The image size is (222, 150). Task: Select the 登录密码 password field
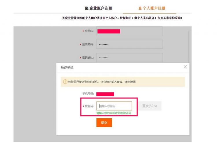(x=129, y=44)
